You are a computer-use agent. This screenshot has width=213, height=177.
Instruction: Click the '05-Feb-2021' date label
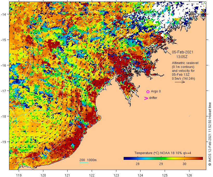pos(182,52)
